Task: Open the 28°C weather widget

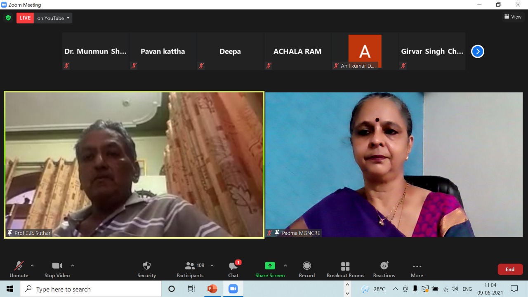Action: [373, 289]
